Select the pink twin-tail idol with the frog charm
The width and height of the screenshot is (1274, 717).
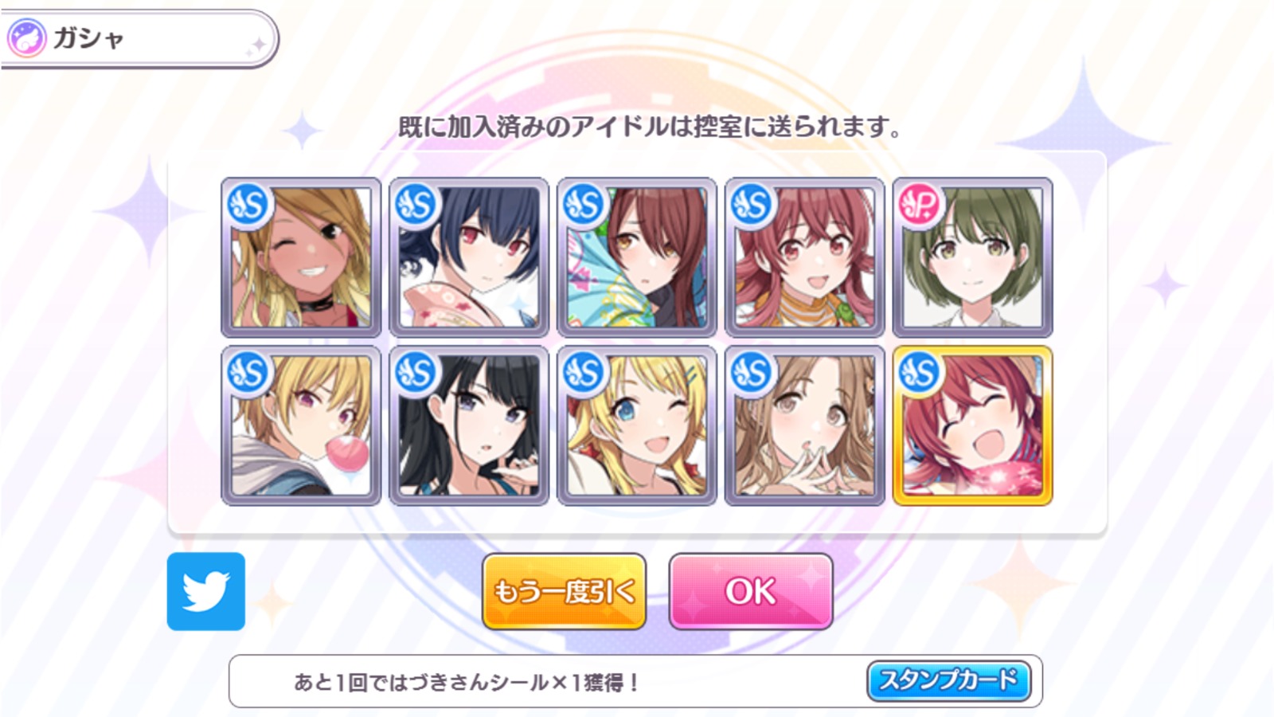click(805, 257)
